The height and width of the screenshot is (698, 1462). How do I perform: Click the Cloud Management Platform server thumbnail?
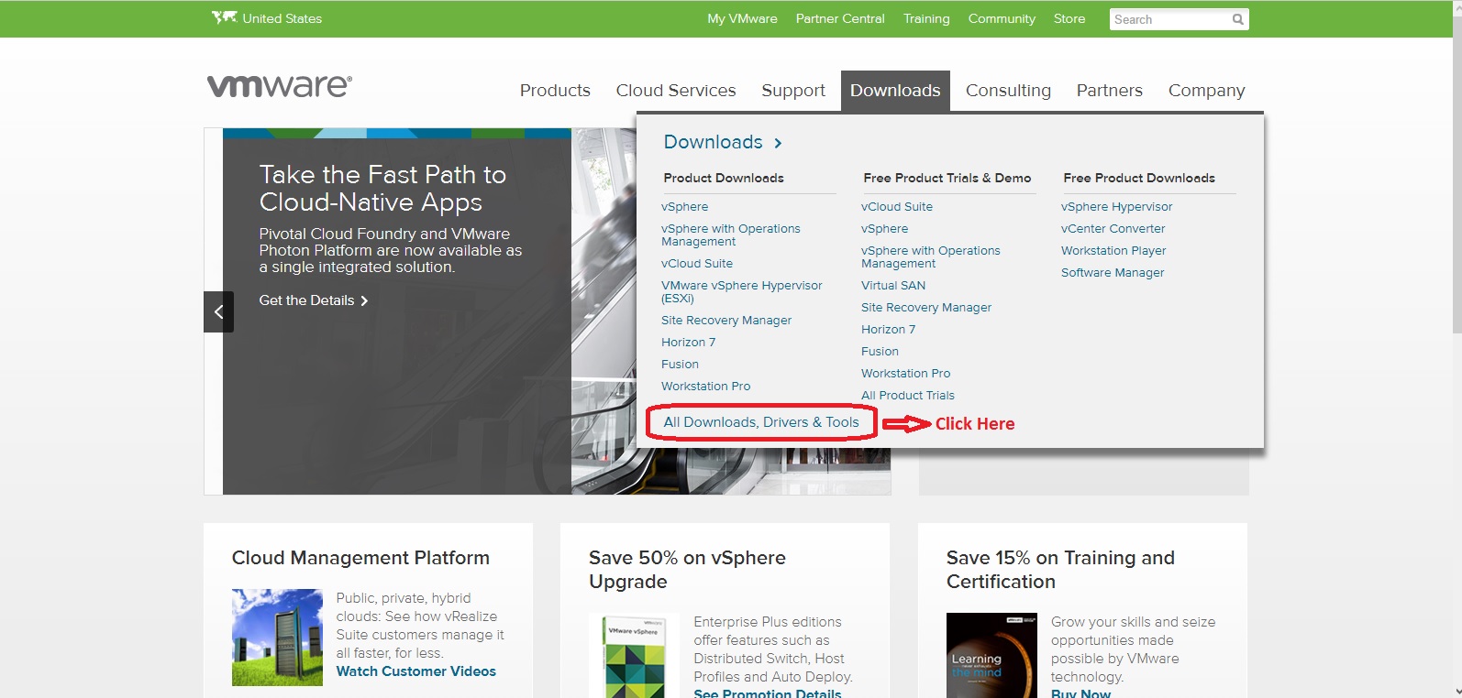277,638
